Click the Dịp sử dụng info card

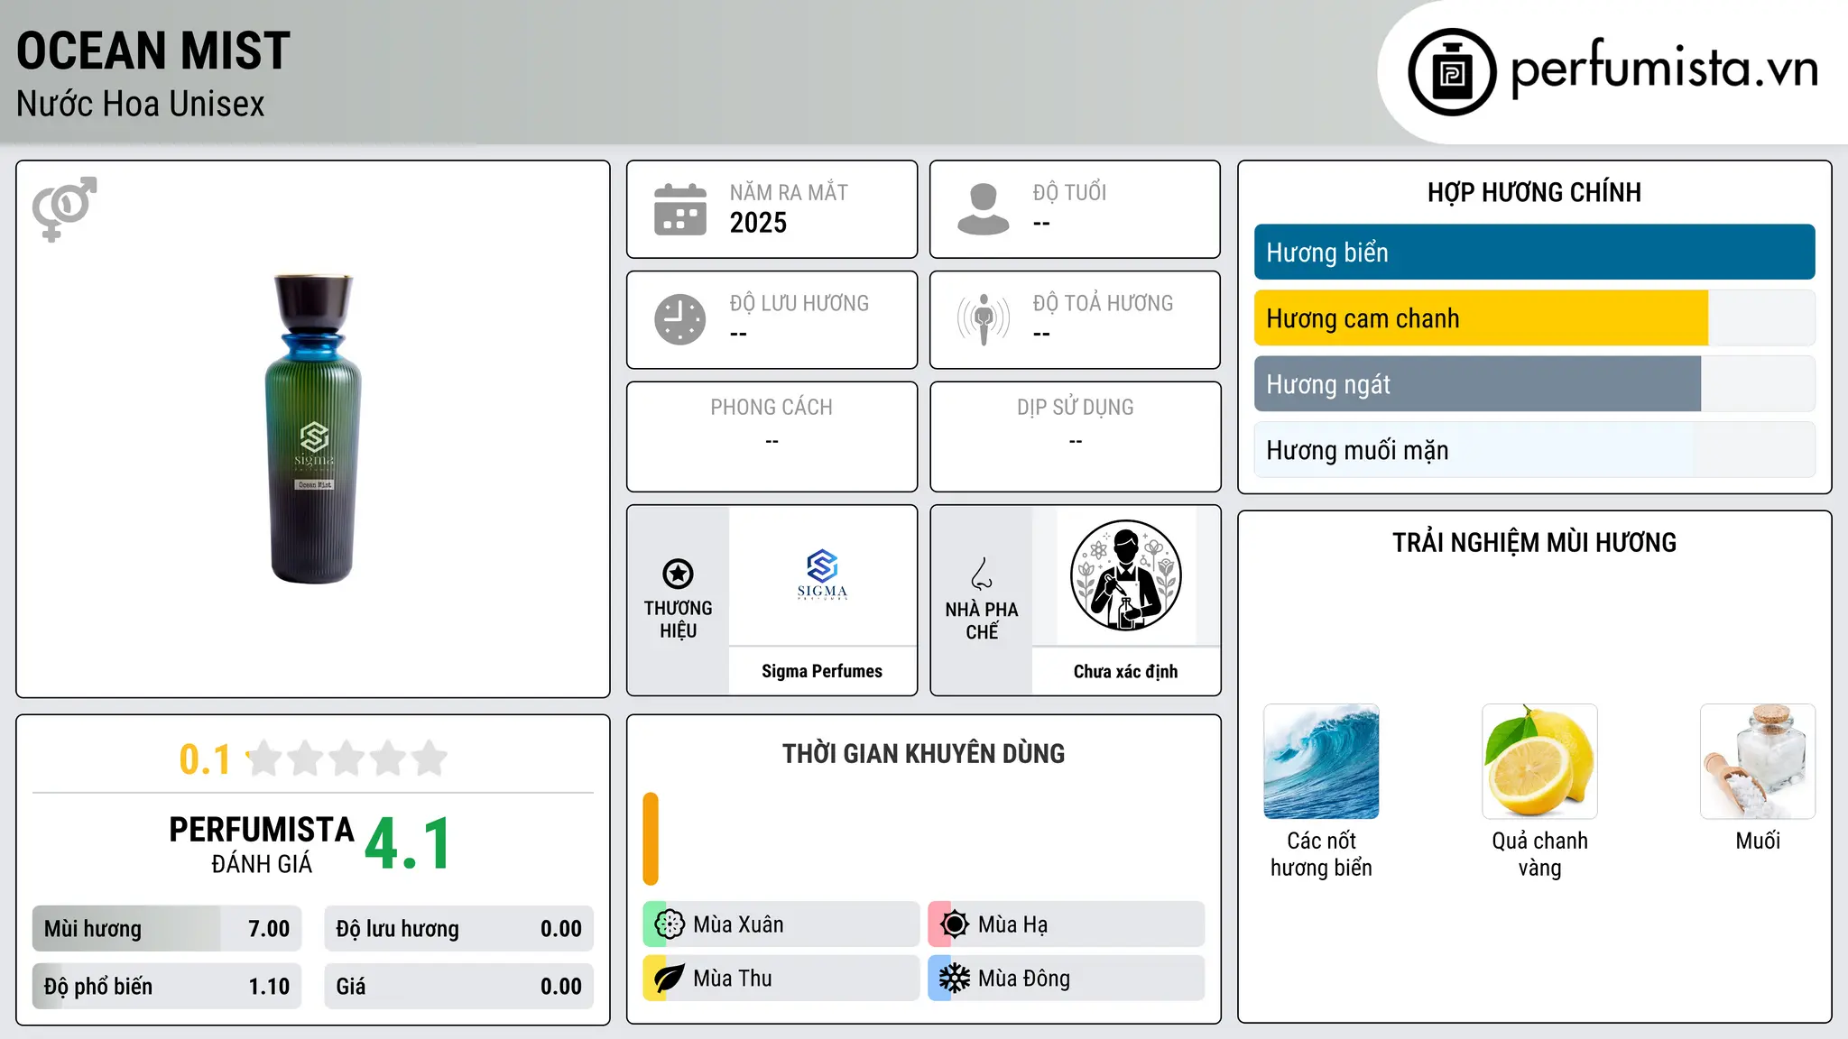1075,437
